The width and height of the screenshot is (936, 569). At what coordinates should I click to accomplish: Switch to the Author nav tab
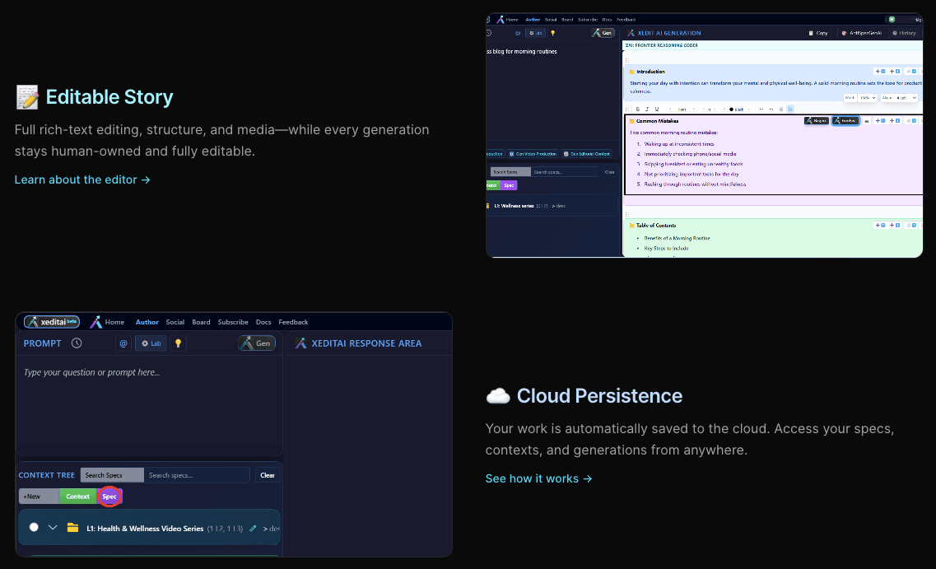[147, 322]
